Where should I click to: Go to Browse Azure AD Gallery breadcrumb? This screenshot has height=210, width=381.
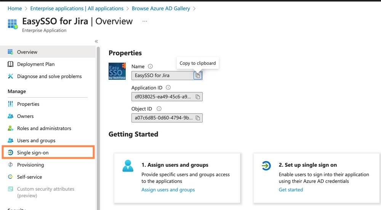[x=161, y=8]
